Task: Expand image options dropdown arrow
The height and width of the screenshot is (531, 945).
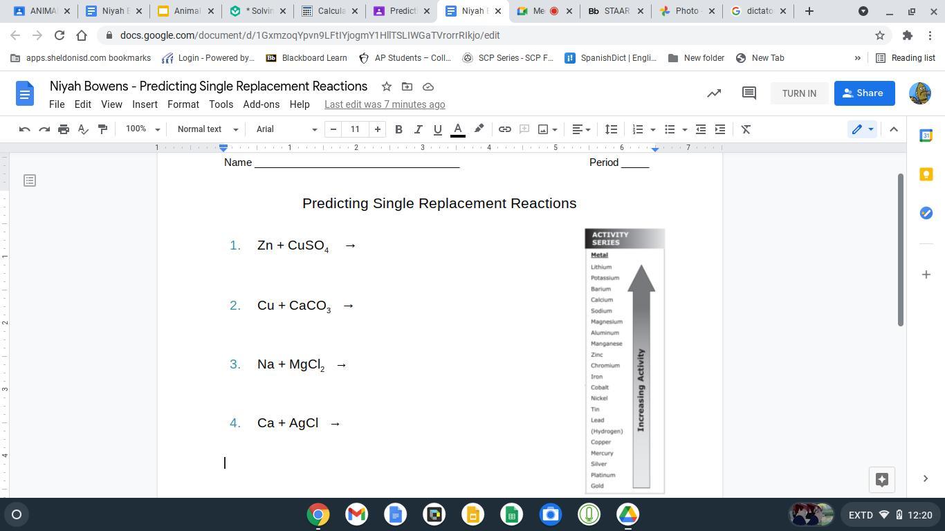Action: 554,129
